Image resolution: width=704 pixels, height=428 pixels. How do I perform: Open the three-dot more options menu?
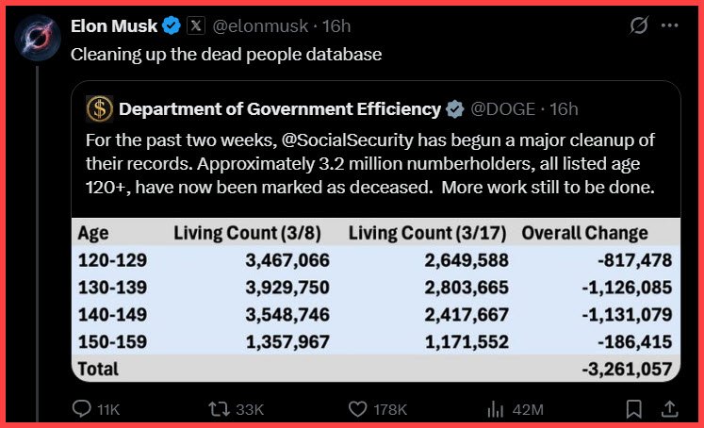pos(671,26)
